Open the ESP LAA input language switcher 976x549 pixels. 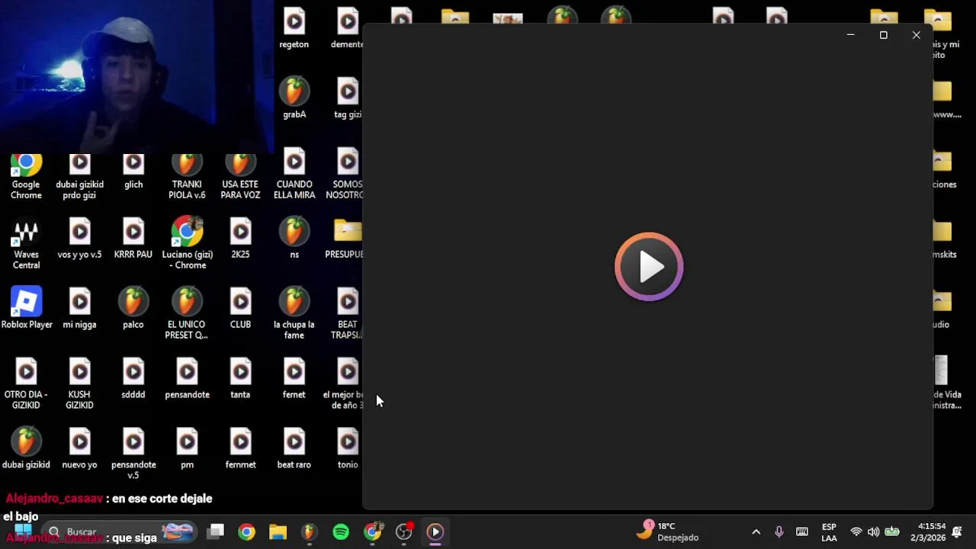(829, 532)
